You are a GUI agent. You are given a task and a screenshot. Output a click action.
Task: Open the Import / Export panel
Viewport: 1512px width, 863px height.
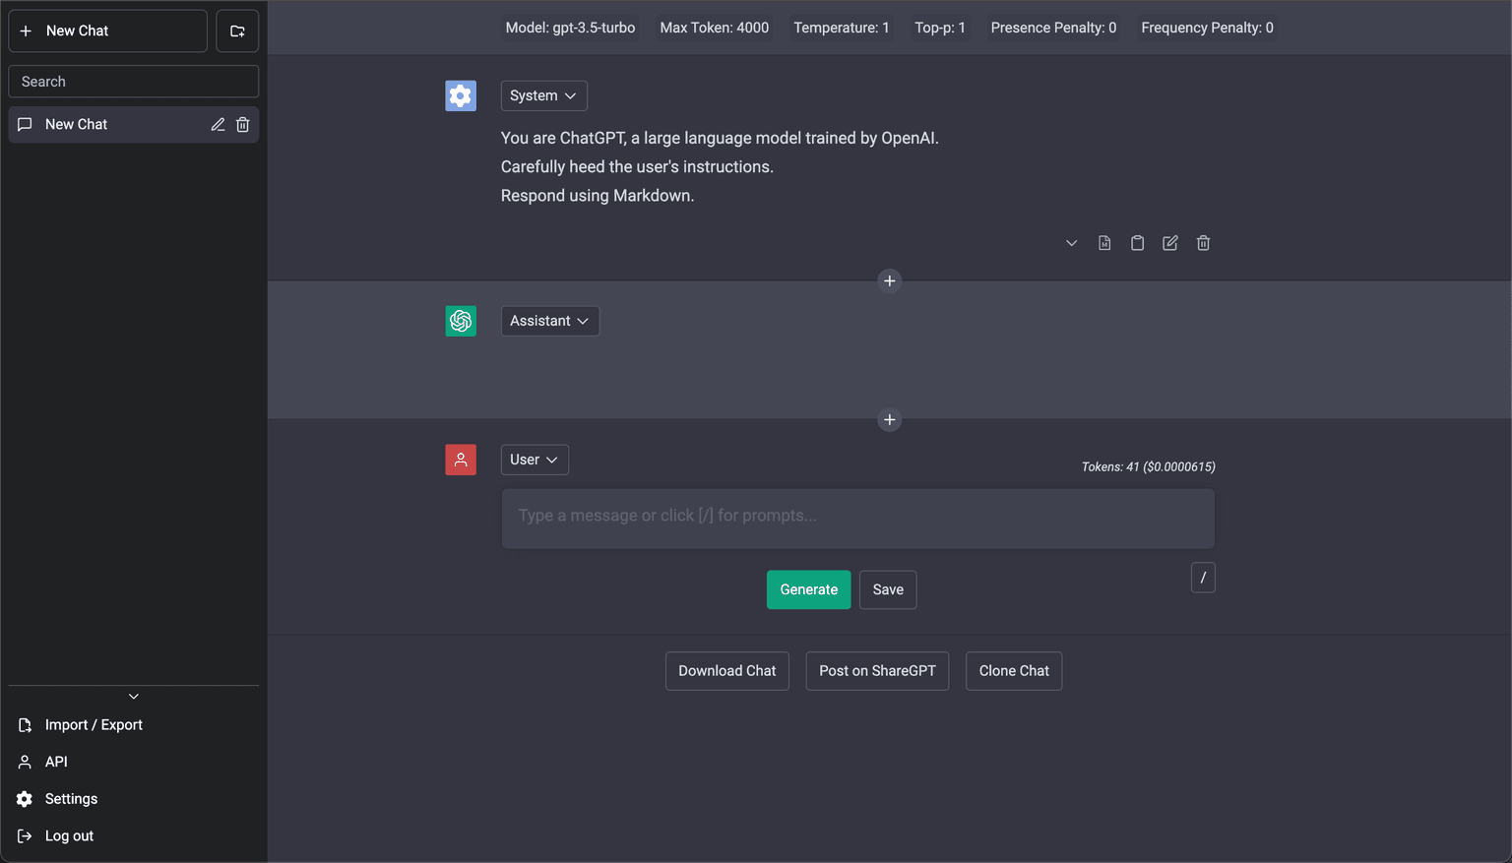pos(94,724)
